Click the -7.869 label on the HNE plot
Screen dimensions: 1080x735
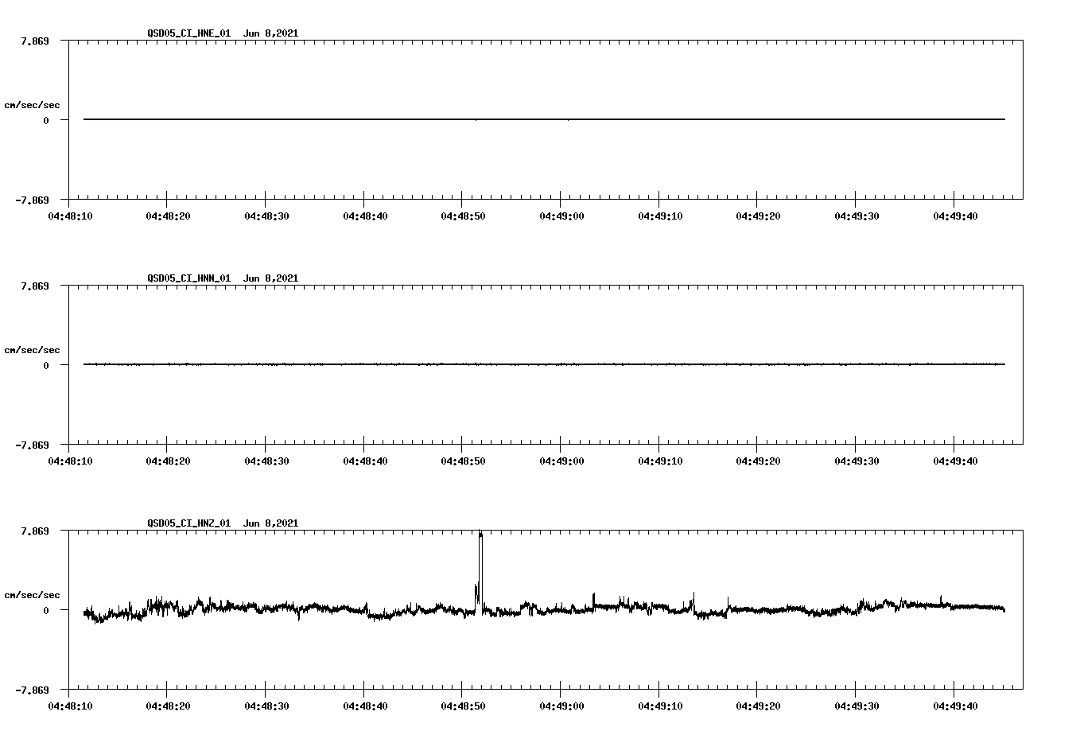point(33,200)
